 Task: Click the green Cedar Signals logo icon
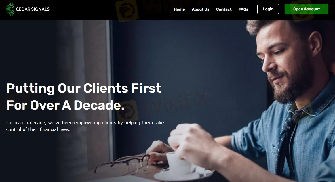10,9
